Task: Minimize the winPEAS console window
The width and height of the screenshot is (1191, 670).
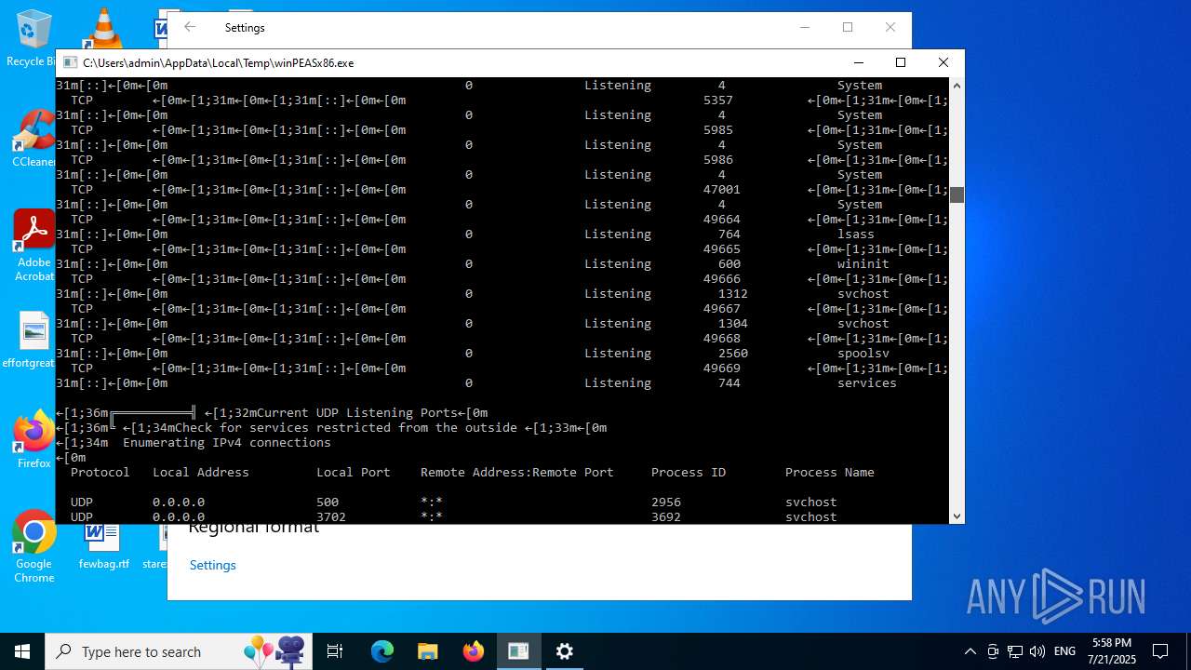Action: (x=857, y=62)
